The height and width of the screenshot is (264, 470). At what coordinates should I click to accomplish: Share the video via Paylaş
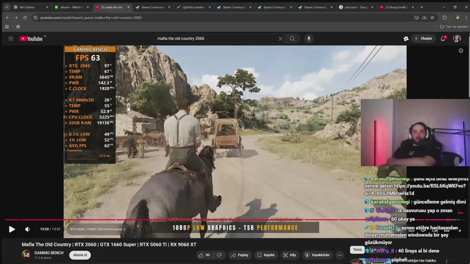click(x=239, y=255)
